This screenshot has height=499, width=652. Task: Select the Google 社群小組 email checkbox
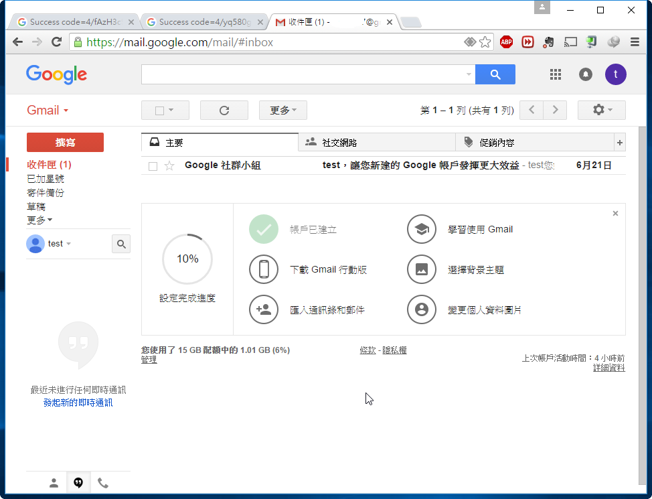click(153, 167)
